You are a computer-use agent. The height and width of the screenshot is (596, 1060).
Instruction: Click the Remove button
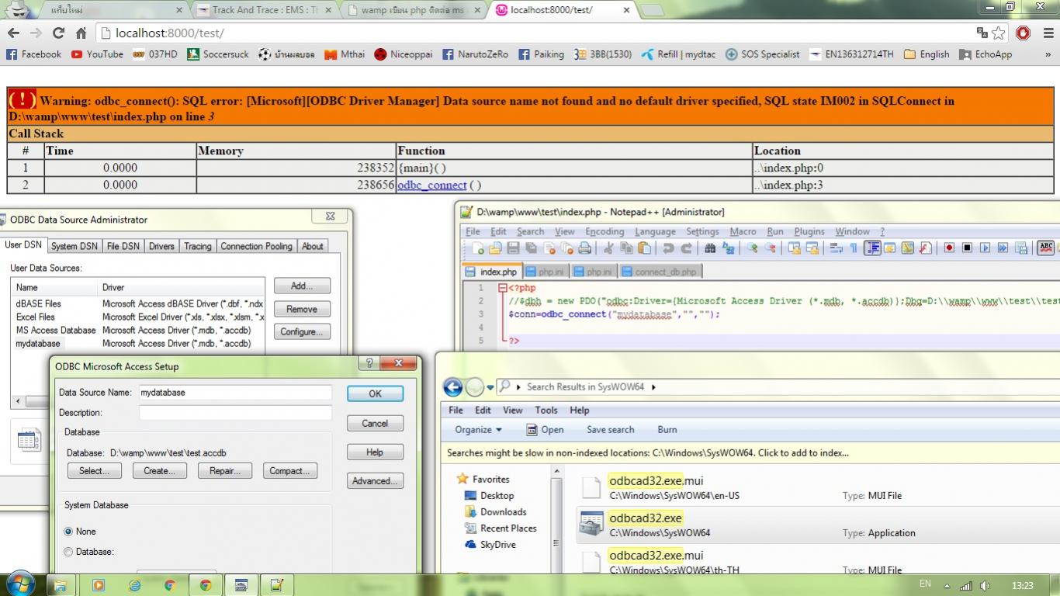[x=302, y=309]
